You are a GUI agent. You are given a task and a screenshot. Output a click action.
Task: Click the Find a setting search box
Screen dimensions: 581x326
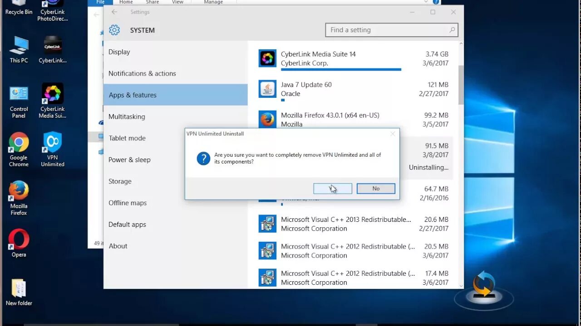[392, 30]
